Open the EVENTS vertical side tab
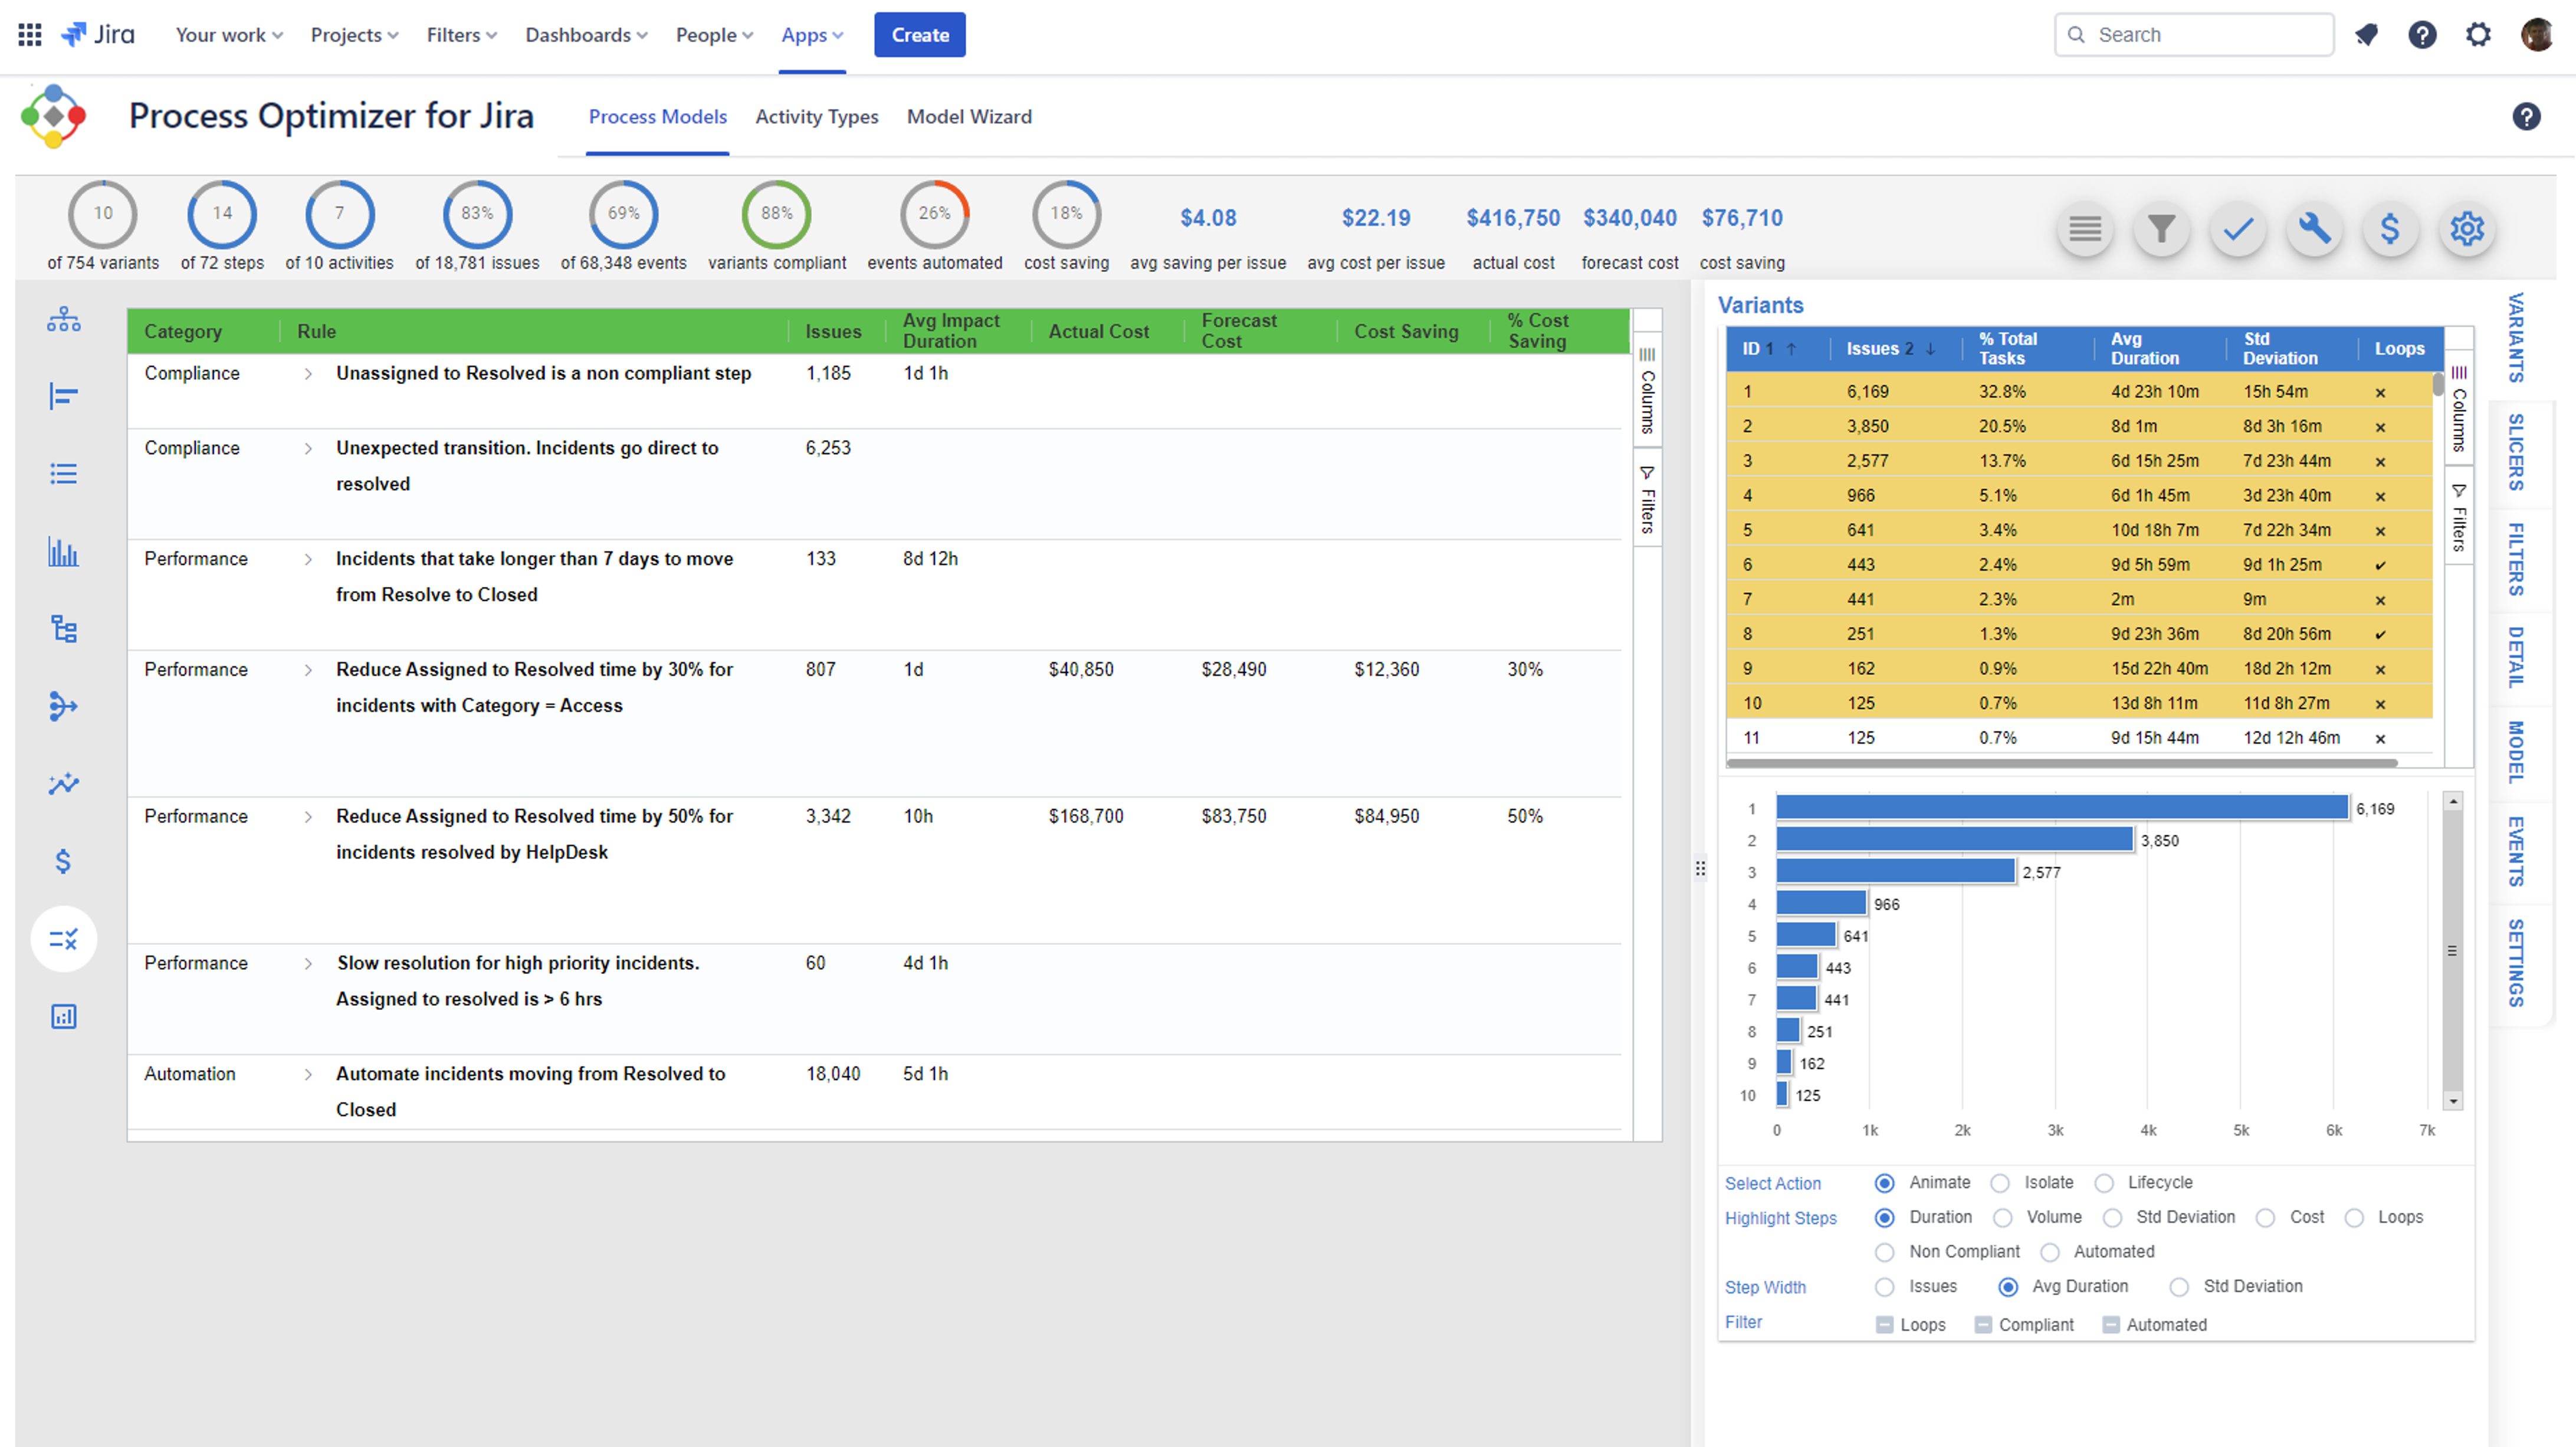The height and width of the screenshot is (1447, 2576). click(x=2516, y=851)
